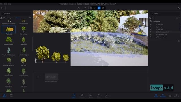Open the user account icon
181x102 pixels.
pyautogui.click(x=179, y=8)
